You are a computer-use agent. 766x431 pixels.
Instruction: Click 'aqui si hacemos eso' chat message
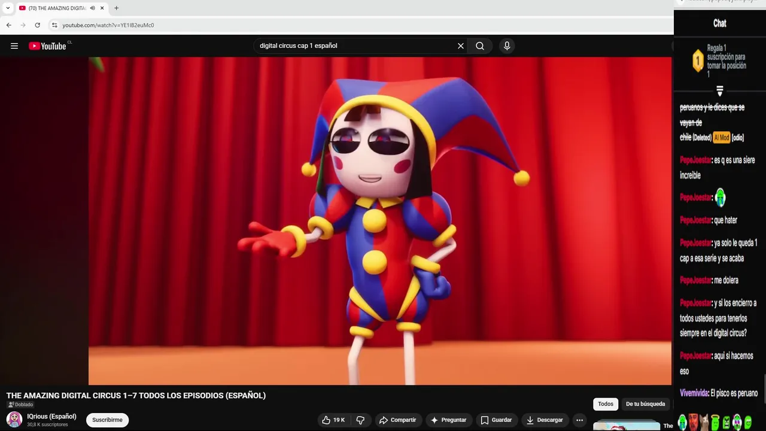[x=717, y=363]
